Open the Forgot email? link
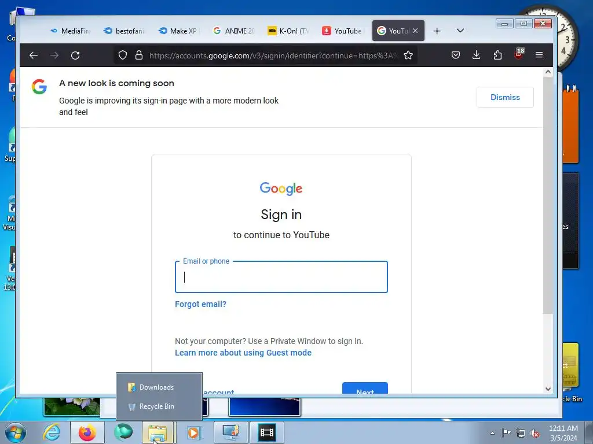The height and width of the screenshot is (444, 593). [x=200, y=304]
